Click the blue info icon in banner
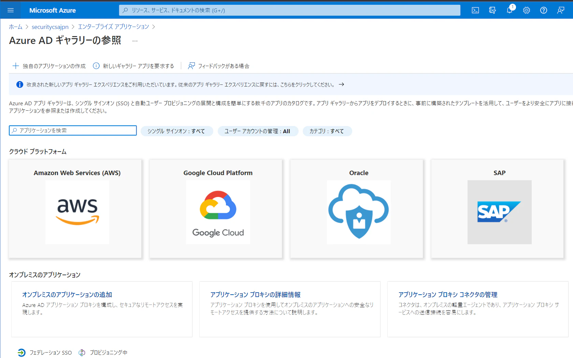 20,84
